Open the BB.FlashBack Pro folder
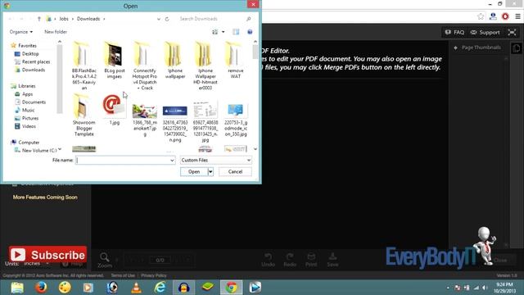 point(84,66)
